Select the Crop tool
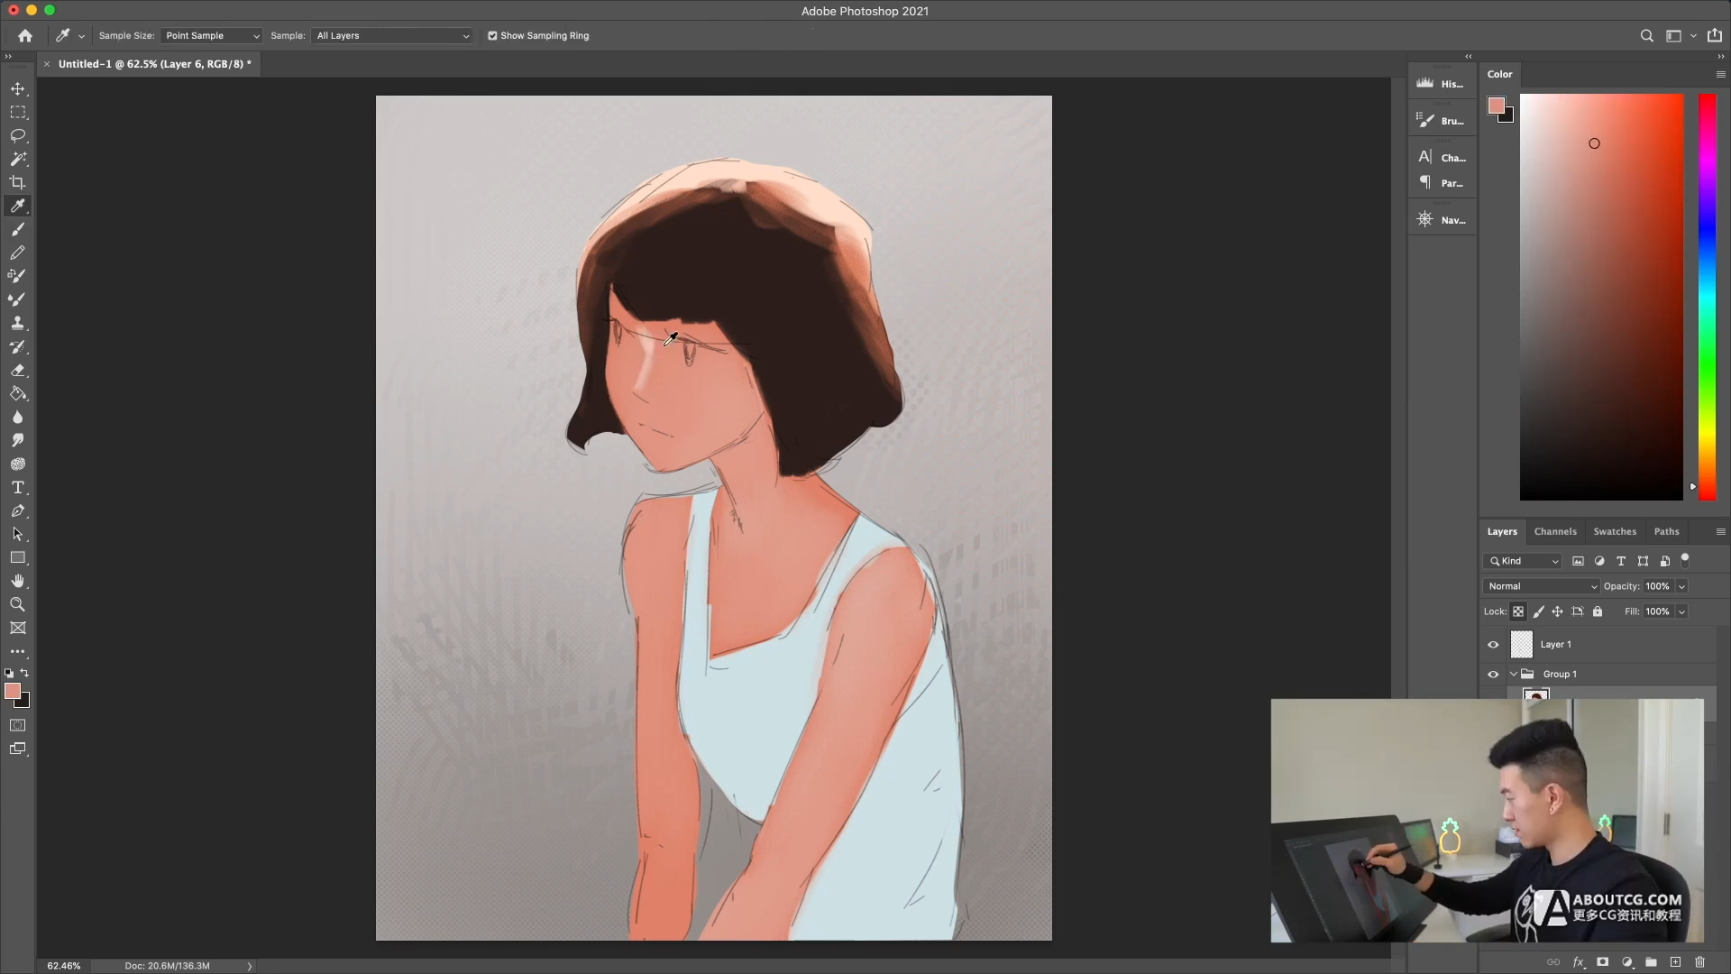The image size is (1731, 974). click(x=17, y=182)
